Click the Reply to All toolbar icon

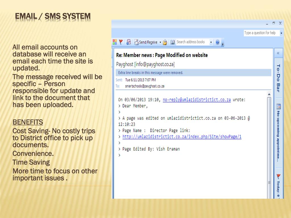[129, 42]
